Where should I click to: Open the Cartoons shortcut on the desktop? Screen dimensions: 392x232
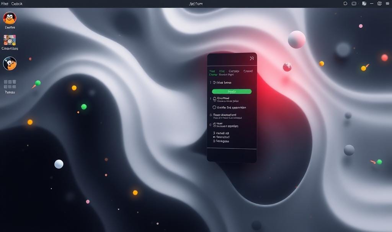tap(10, 39)
